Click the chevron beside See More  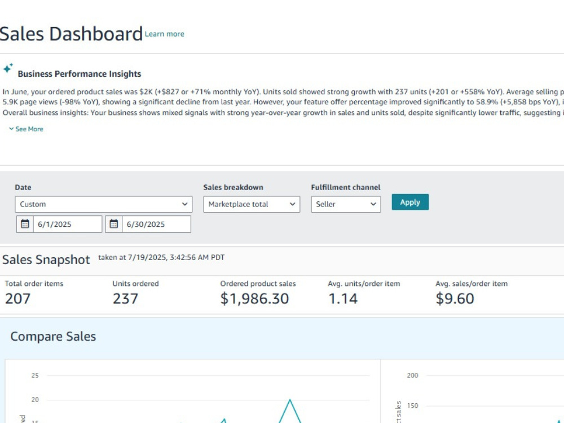tap(11, 129)
